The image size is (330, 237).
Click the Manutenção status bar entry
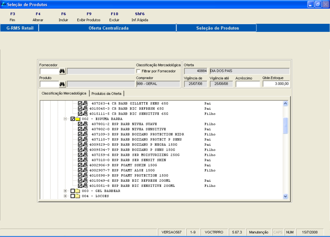pyautogui.click(x=258, y=232)
